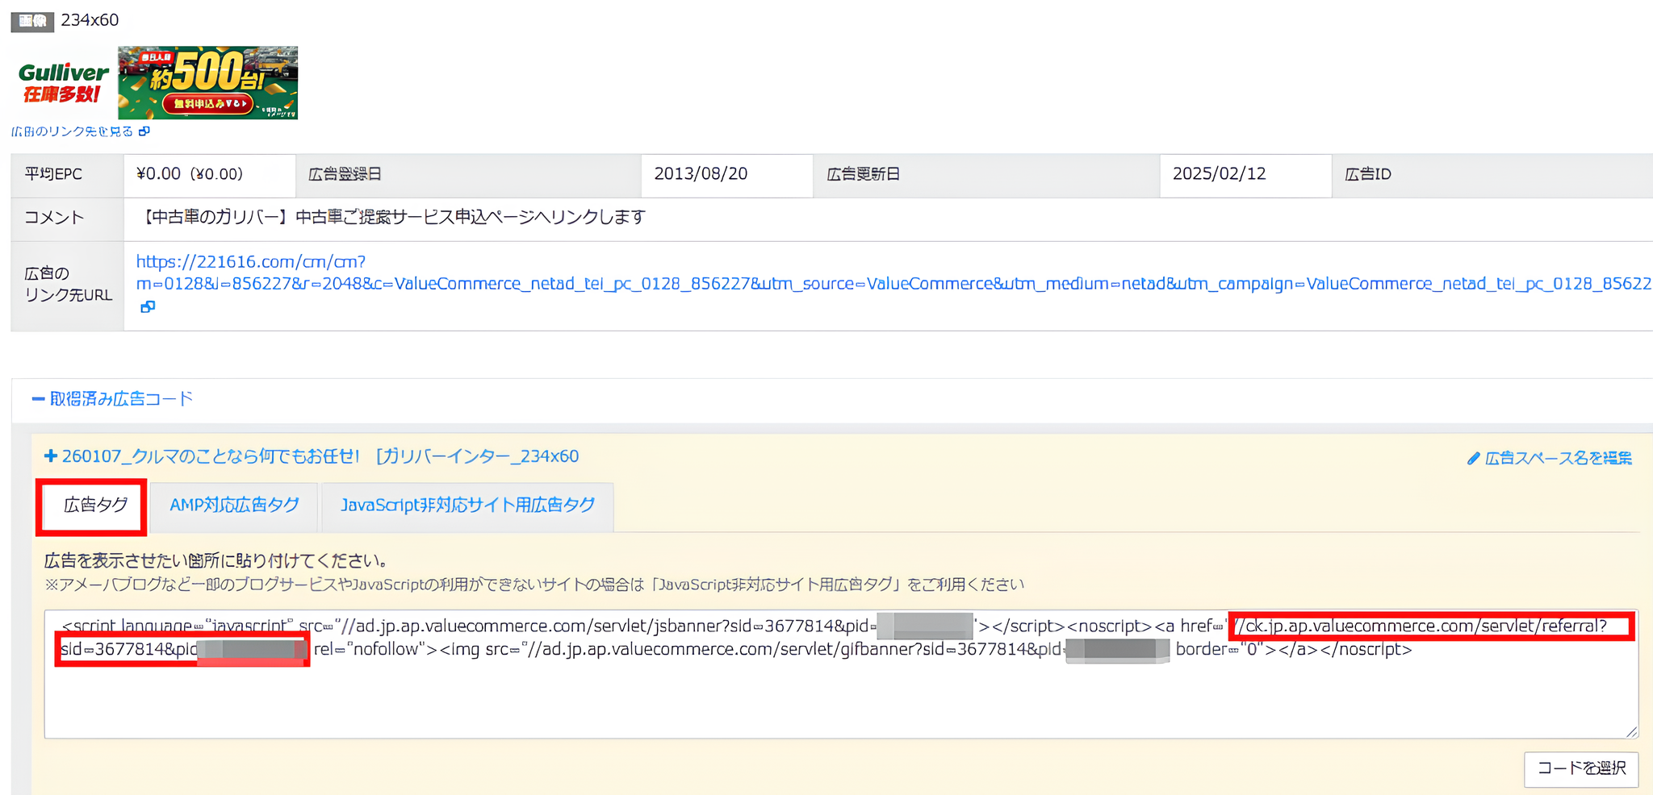Click the plus icon before 260107_クルマのことなら
Image resolution: width=1653 pixels, height=795 pixels.
pos(51,456)
